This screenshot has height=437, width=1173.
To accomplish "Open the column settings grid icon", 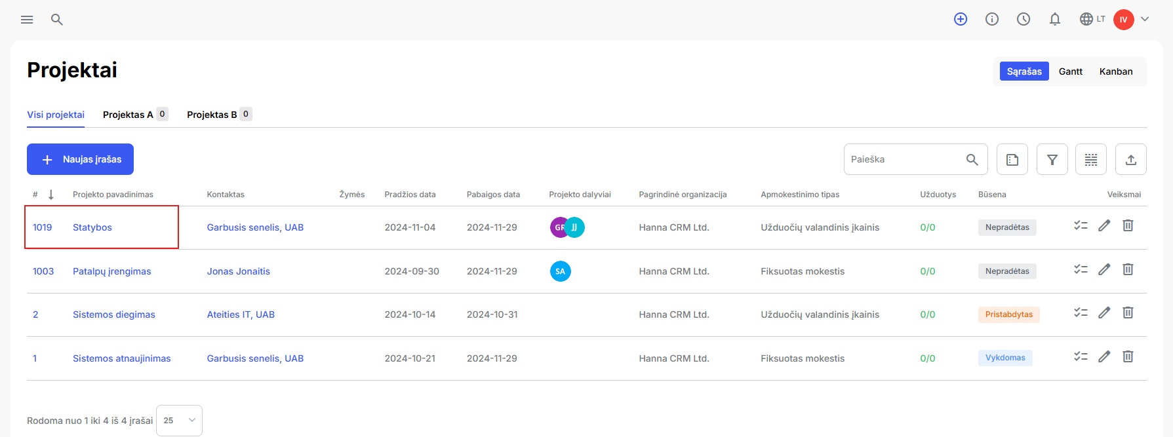I will tap(1091, 159).
